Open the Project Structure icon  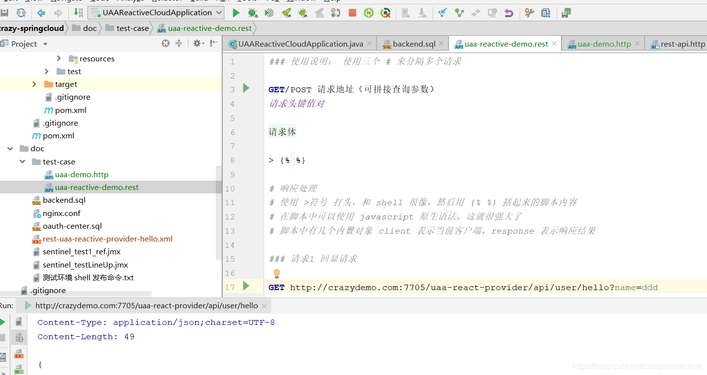(x=546, y=13)
